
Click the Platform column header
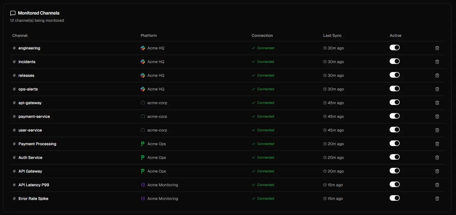[149, 35]
